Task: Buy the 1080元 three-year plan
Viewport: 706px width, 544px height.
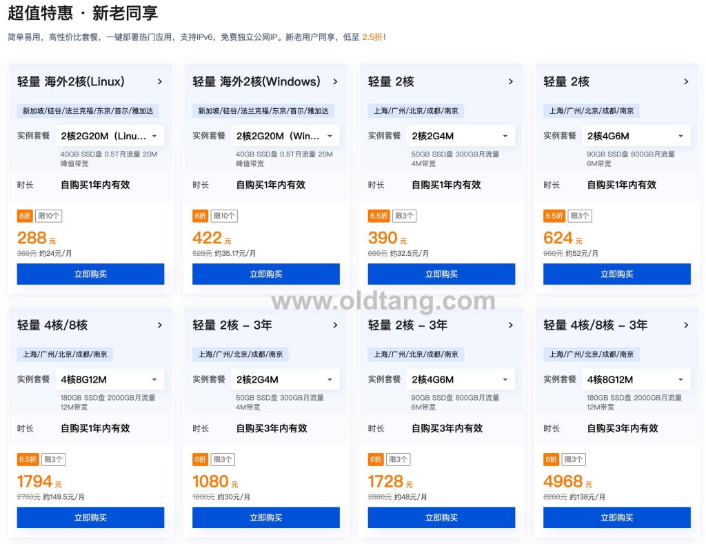Action: tap(265, 517)
